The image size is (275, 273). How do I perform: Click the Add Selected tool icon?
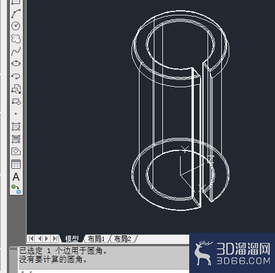pos(16,189)
